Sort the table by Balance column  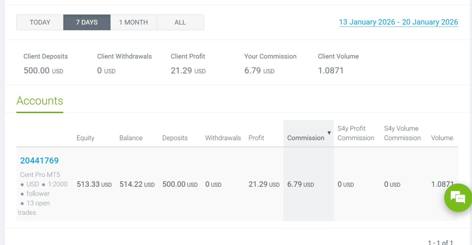[131, 138]
